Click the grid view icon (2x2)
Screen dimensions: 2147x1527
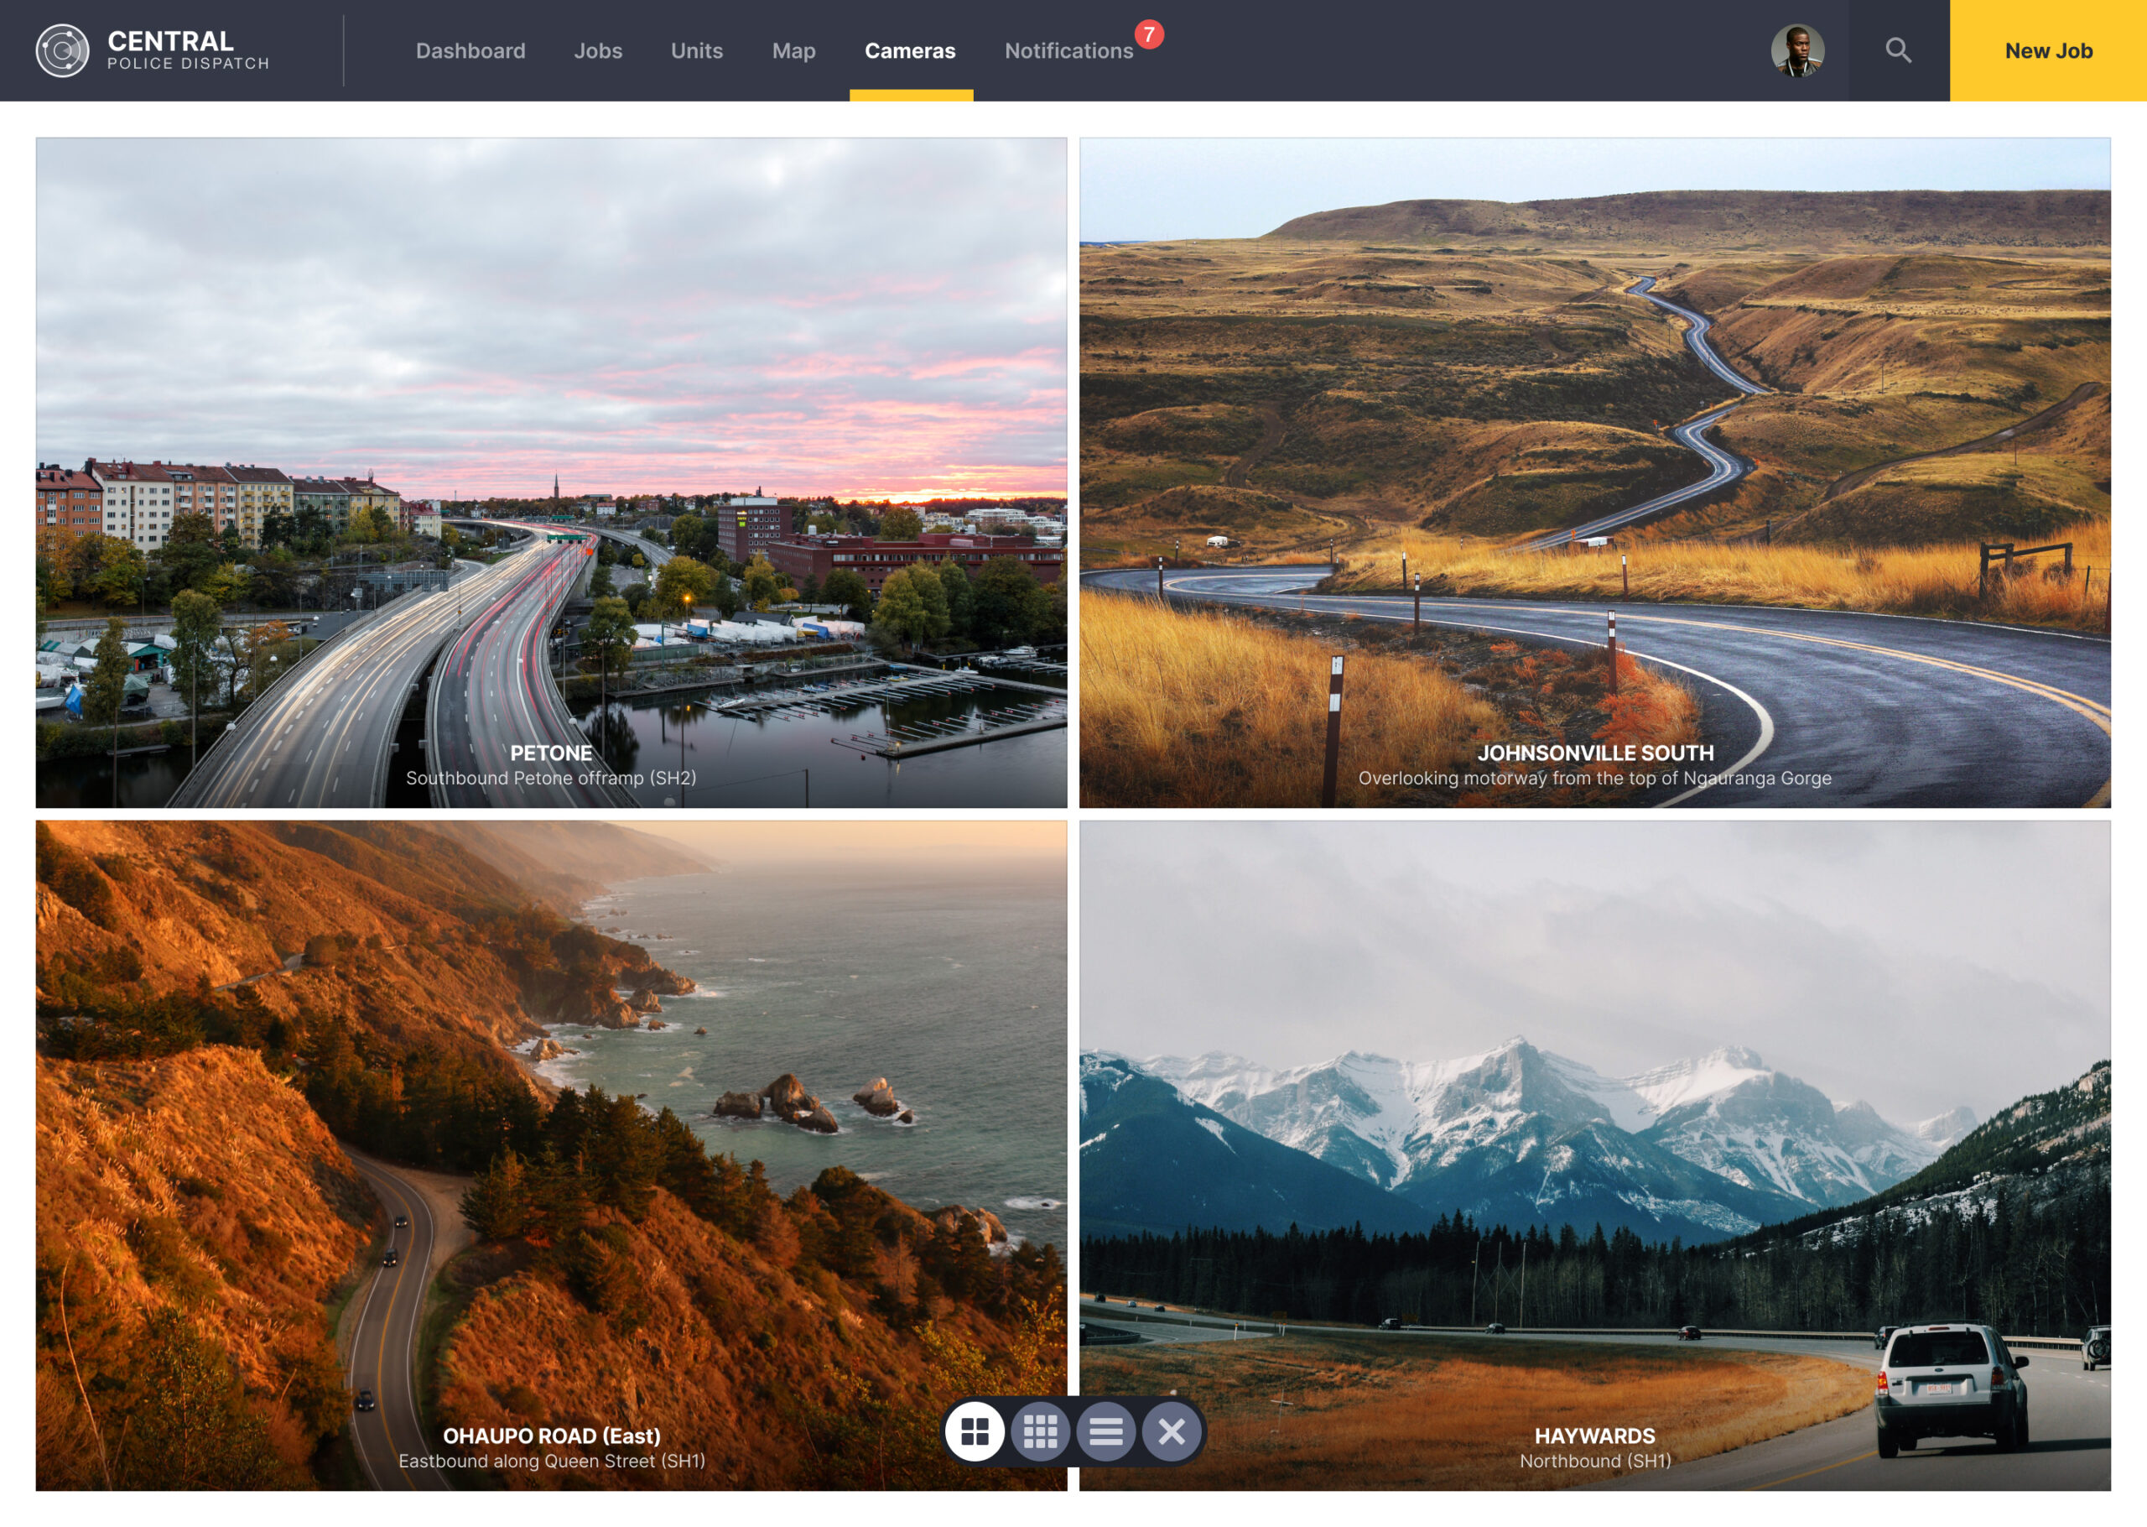[976, 1433]
